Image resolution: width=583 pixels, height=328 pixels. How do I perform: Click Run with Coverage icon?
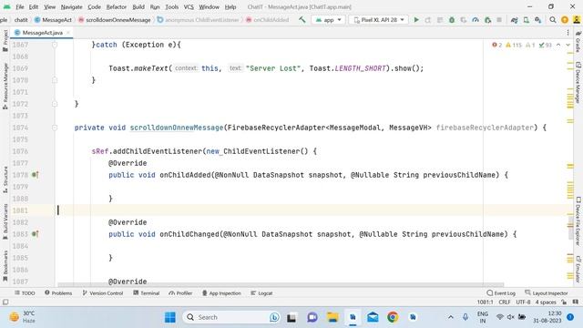[464, 20]
